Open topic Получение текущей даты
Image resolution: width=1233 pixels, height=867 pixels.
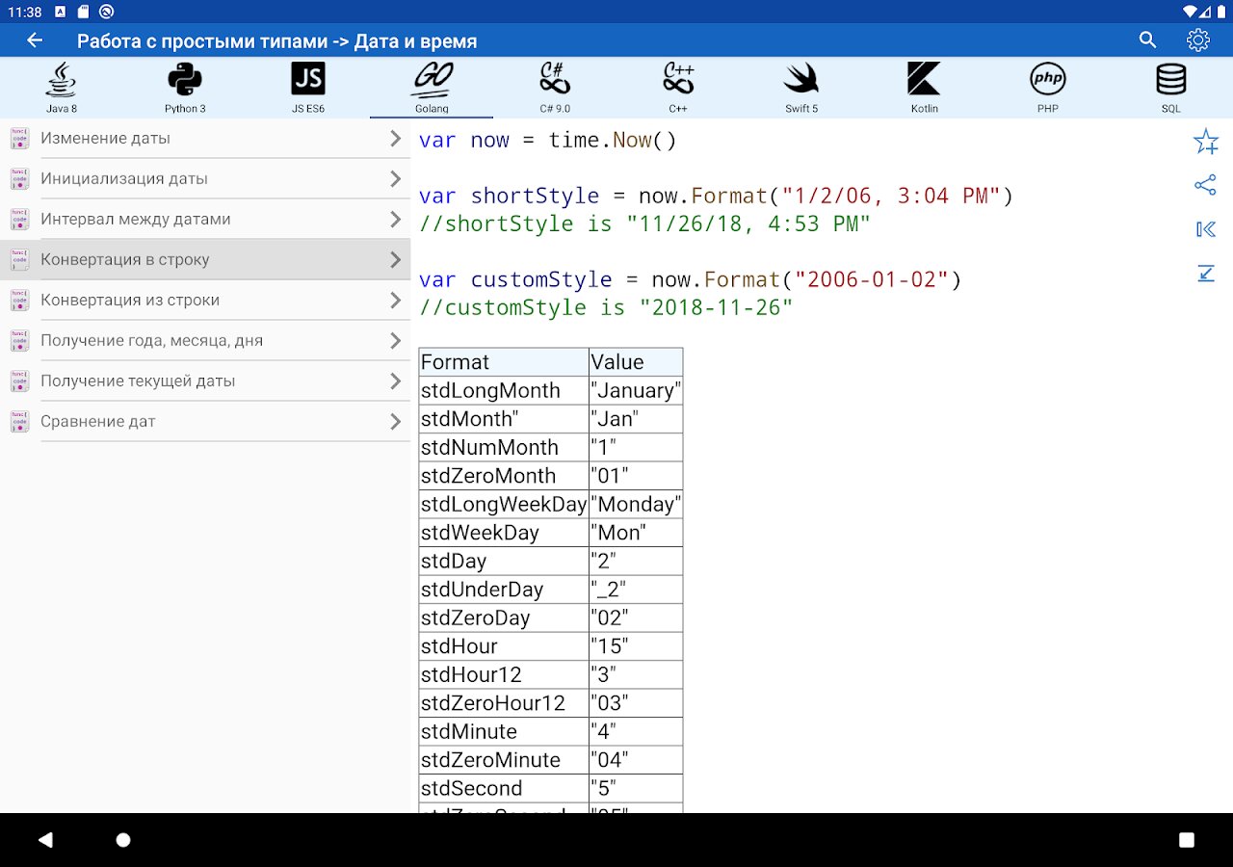[x=205, y=381]
